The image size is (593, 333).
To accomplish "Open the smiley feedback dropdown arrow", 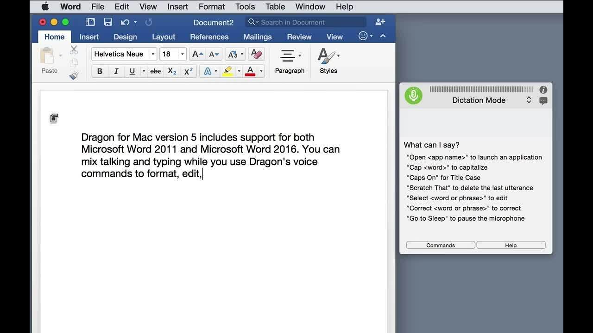I will tap(372, 36).
